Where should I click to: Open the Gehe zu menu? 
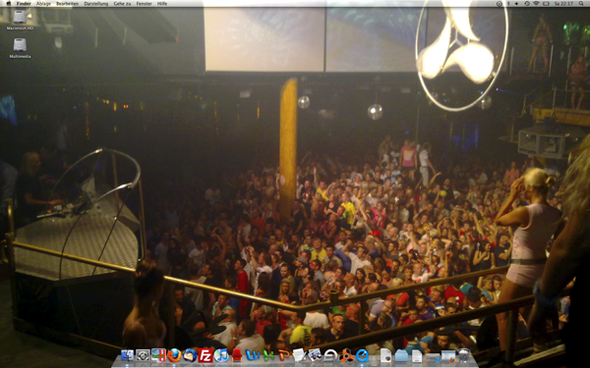pyautogui.click(x=122, y=3)
